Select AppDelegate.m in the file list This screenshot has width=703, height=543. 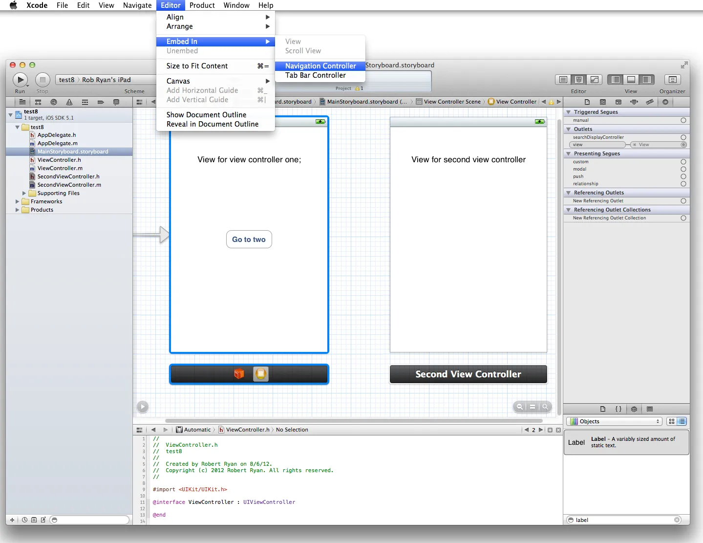(x=57, y=143)
